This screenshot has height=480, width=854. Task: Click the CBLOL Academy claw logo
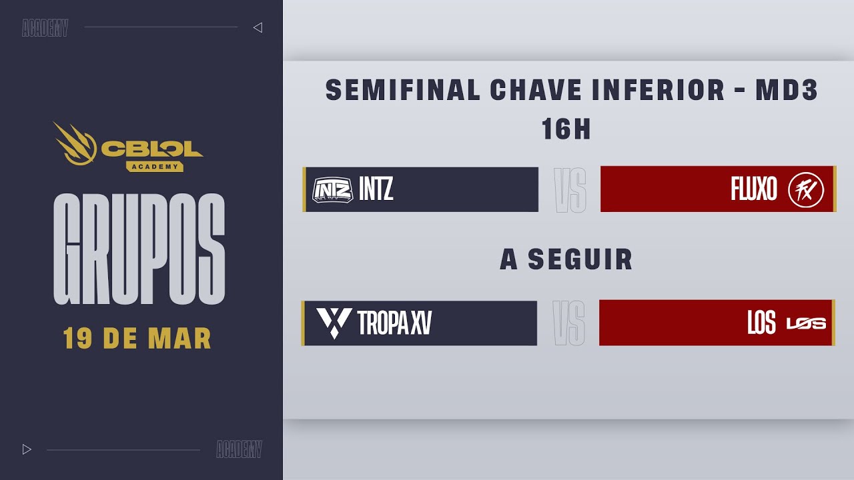coord(75,143)
